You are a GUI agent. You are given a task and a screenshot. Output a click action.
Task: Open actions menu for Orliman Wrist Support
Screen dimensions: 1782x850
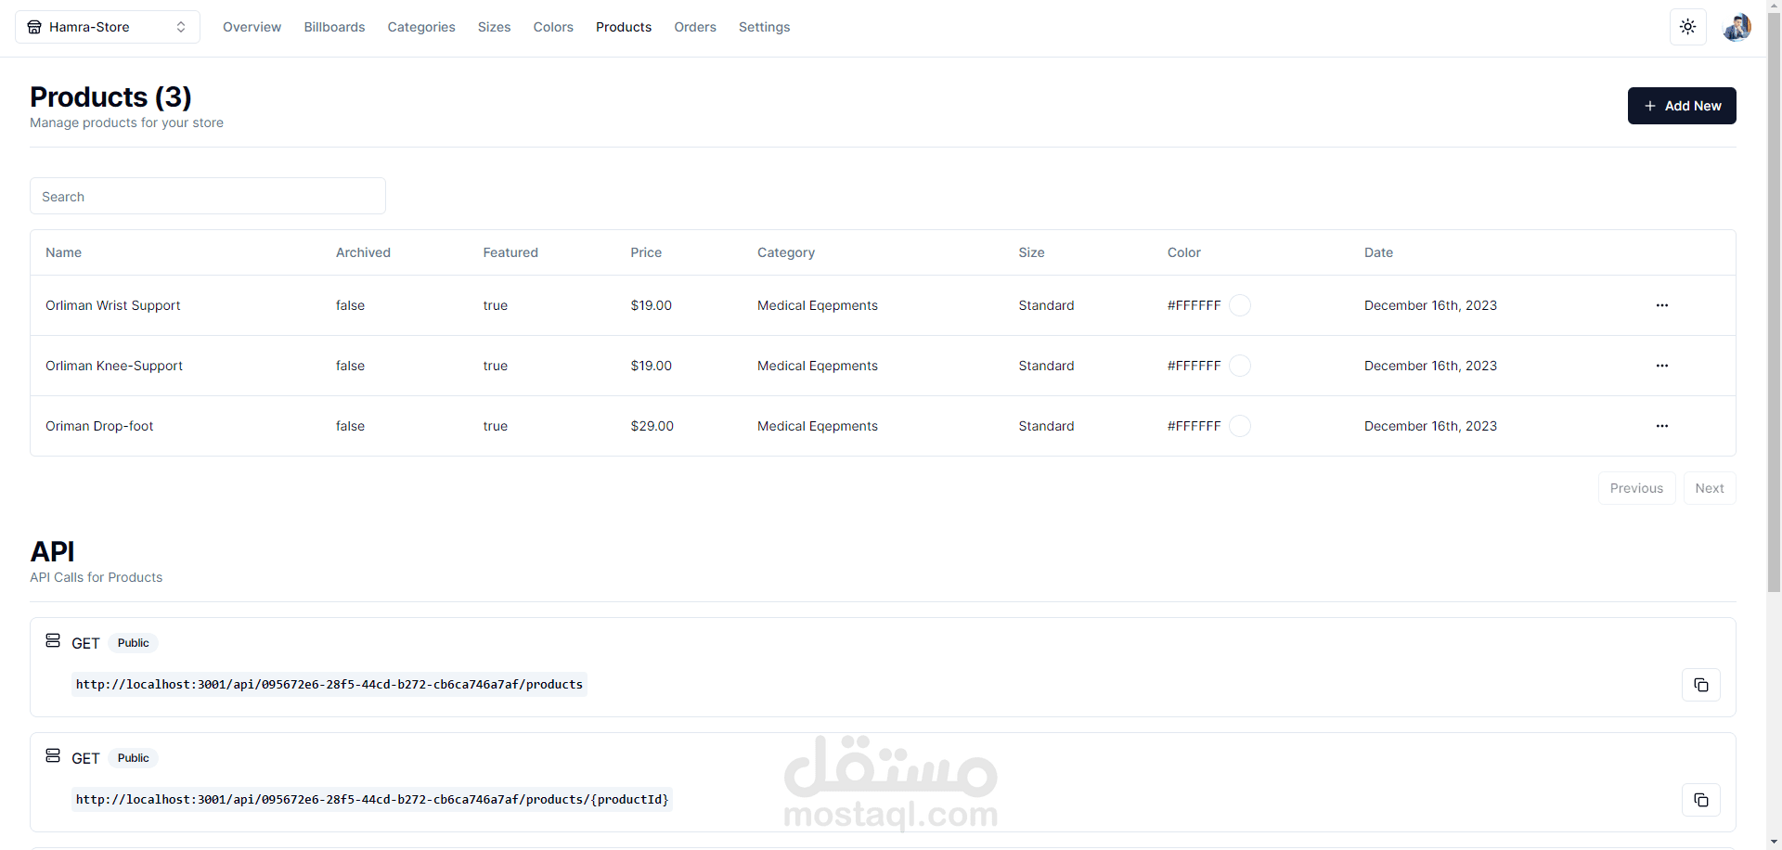(x=1661, y=305)
